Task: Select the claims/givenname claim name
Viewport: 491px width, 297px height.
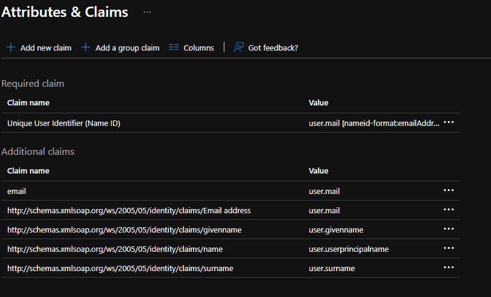Action: (x=124, y=230)
